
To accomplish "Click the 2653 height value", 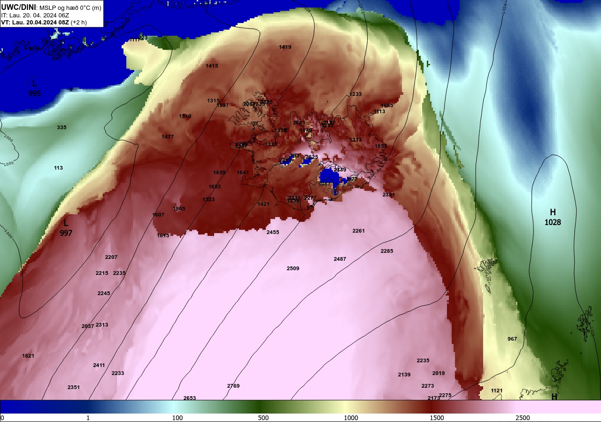I will point(190,398).
